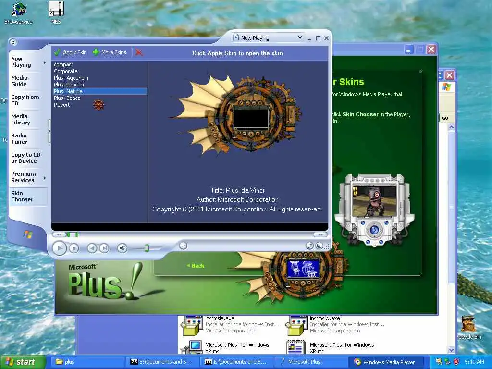The width and height of the screenshot is (492, 369).
Task: Switch to skin mode icon
Action: (319, 246)
